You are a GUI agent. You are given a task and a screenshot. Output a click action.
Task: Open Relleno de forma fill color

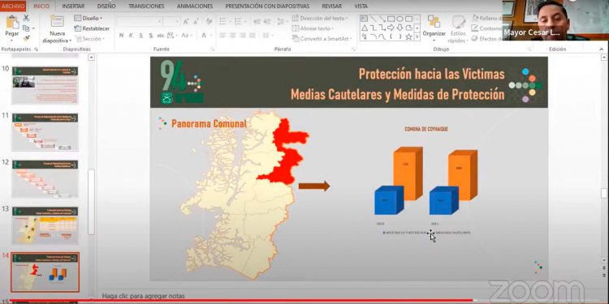point(487,18)
